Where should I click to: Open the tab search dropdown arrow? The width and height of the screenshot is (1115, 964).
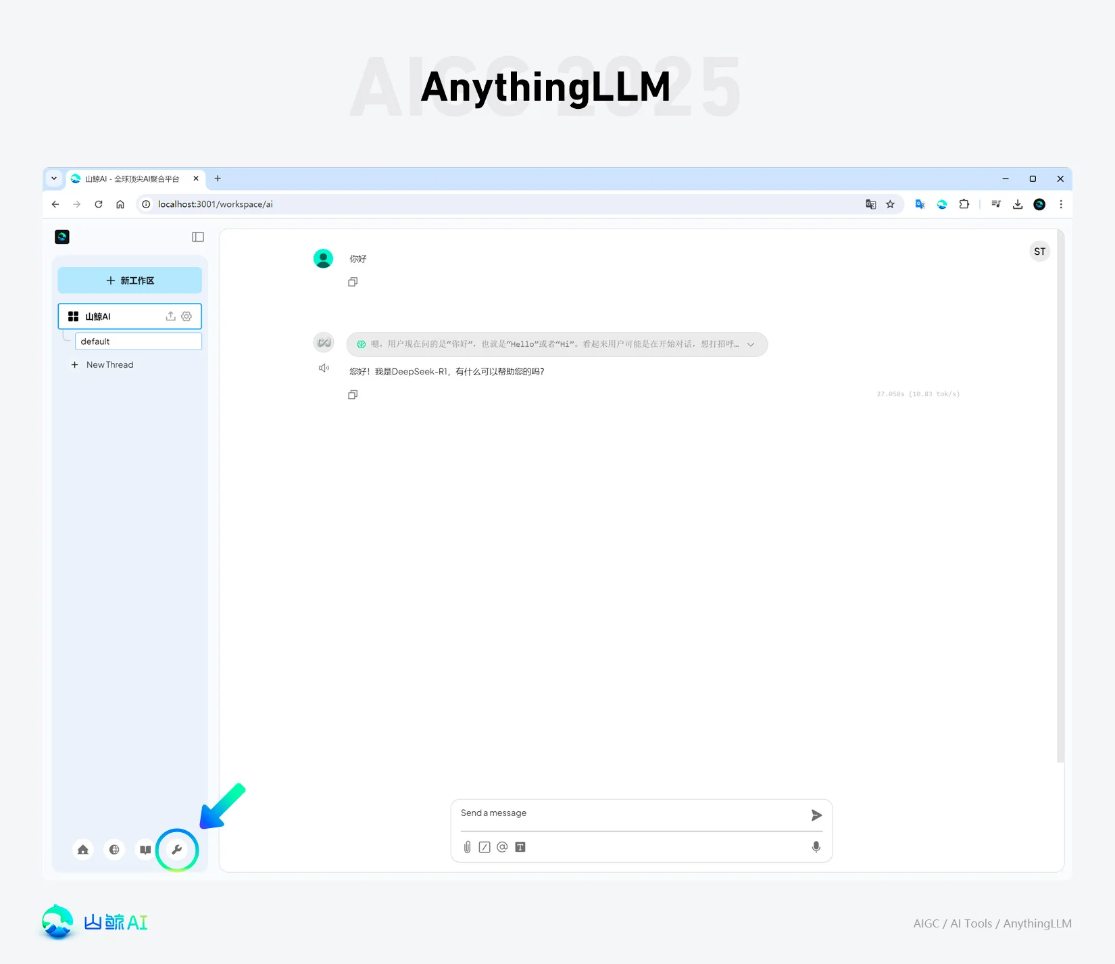[x=54, y=178]
